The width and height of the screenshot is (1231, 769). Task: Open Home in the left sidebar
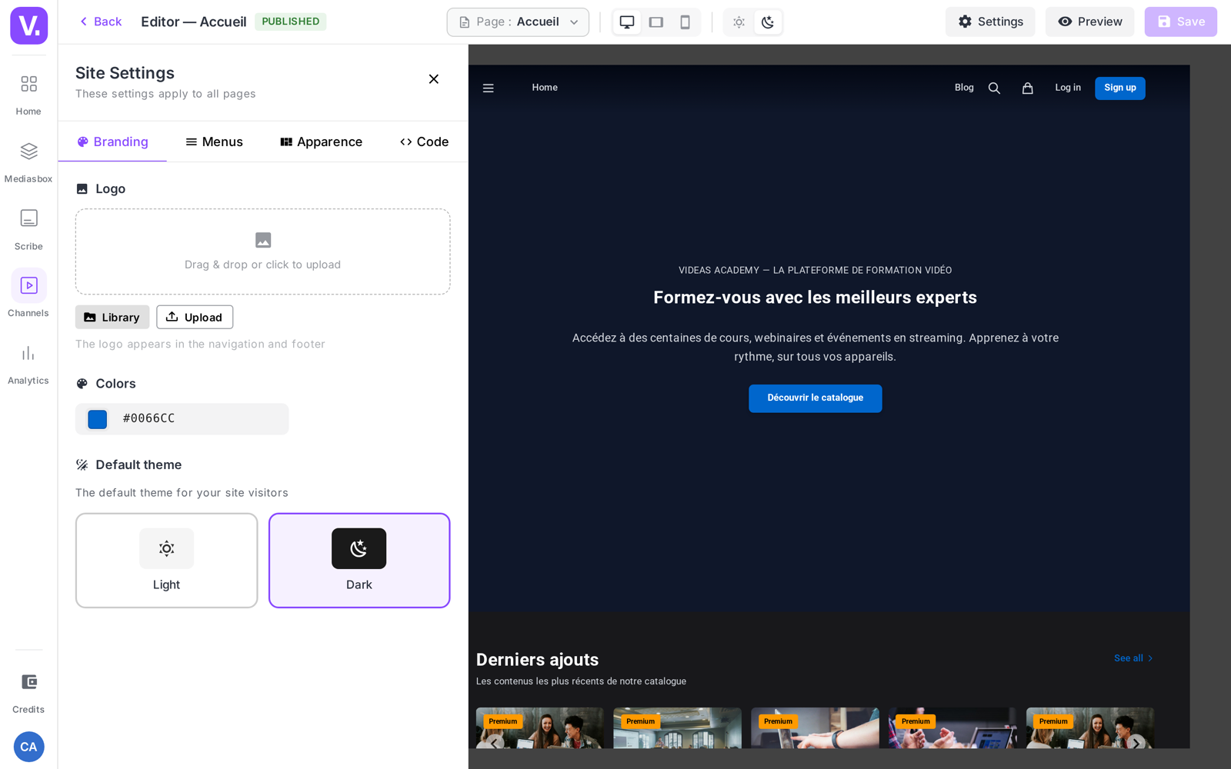click(28, 94)
